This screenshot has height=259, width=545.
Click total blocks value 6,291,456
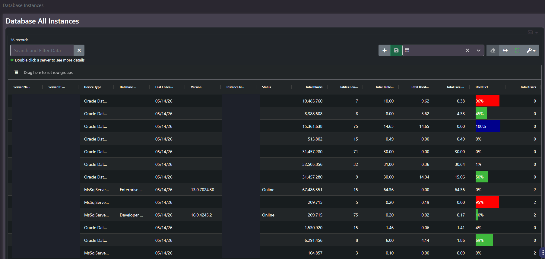[x=313, y=240]
